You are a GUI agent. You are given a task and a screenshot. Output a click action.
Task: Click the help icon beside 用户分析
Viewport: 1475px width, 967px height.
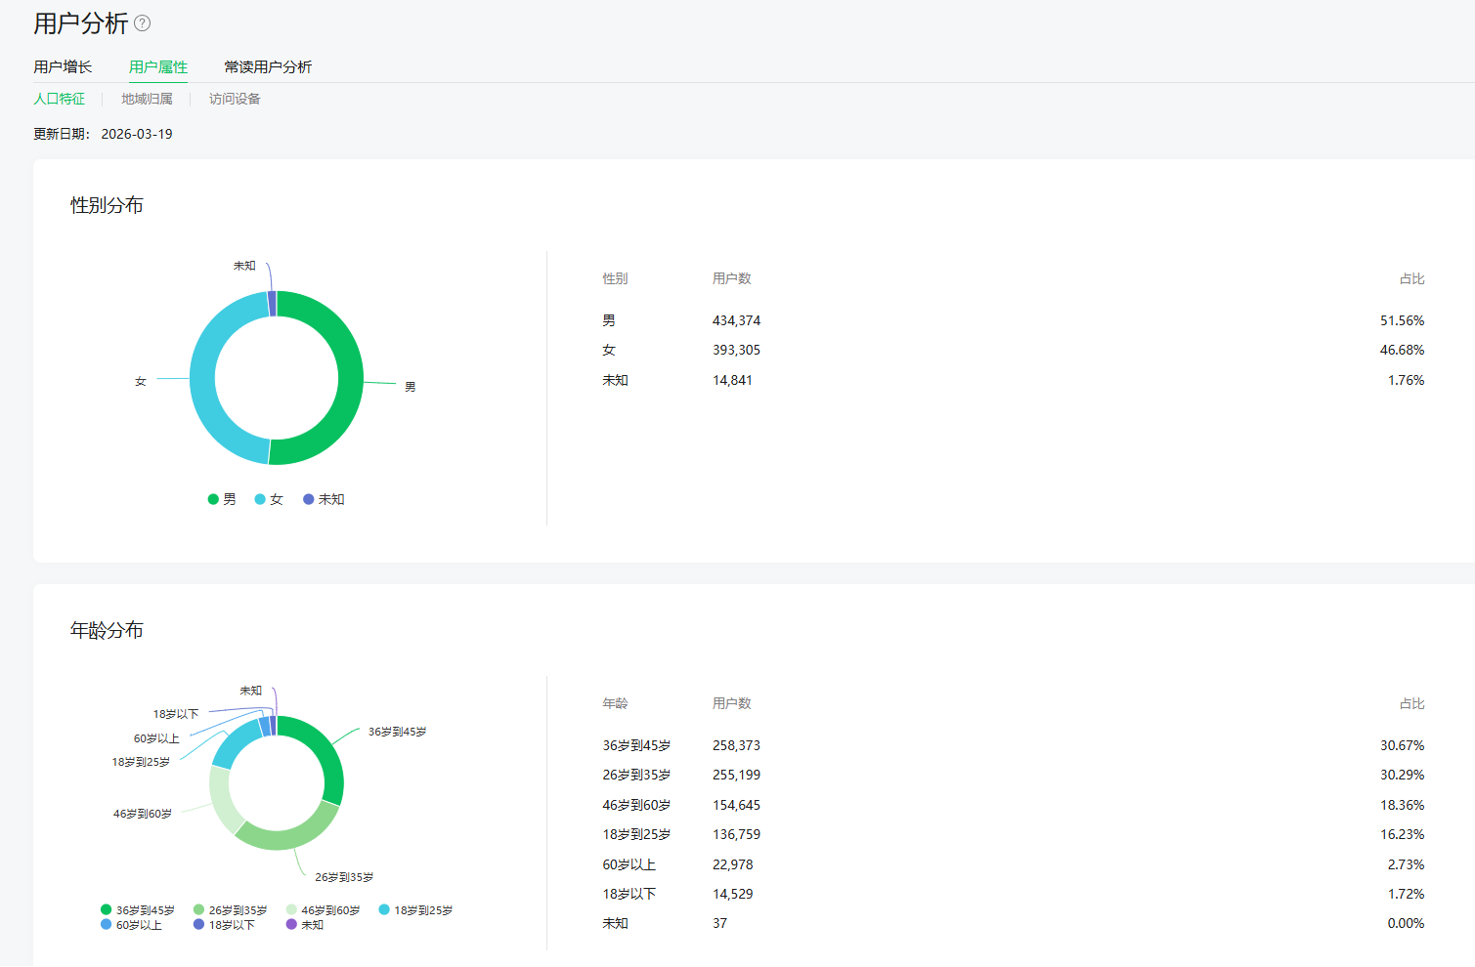coord(143,23)
